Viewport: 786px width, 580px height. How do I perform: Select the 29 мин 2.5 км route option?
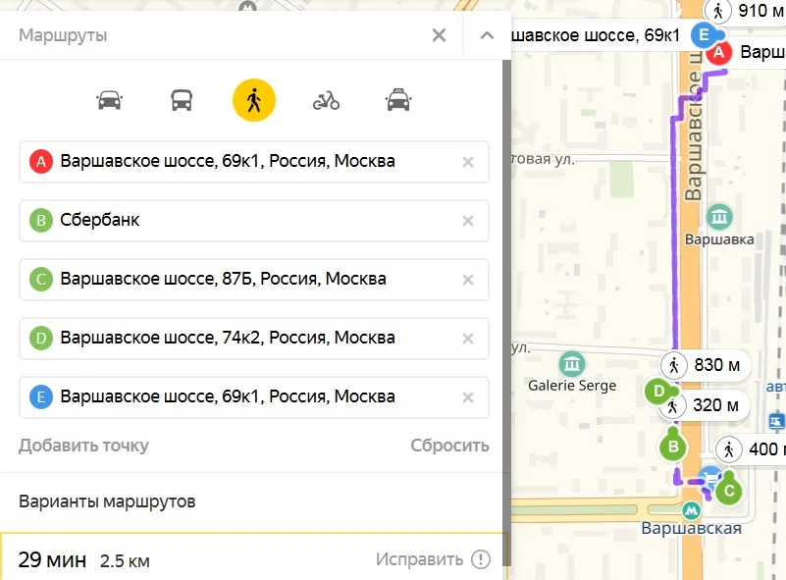253,556
